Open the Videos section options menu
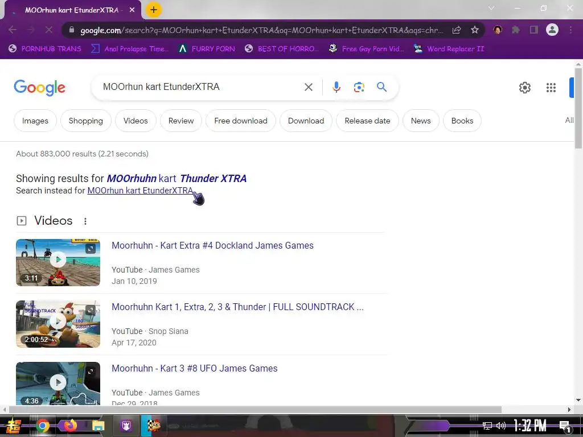Viewport: 583px width, 437px height. point(85,221)
